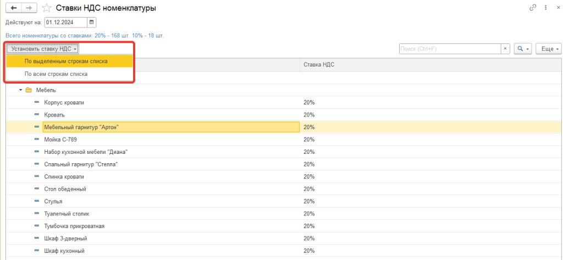Click the forward navigation arrow
The height and width of the screenshot is (260, 563).
[x=30, y=8]
